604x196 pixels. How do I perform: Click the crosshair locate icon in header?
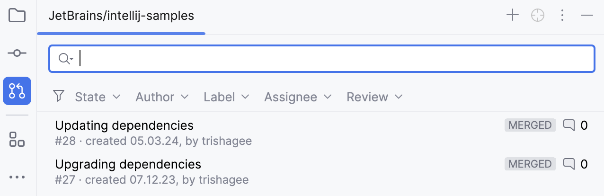point(538,16)
